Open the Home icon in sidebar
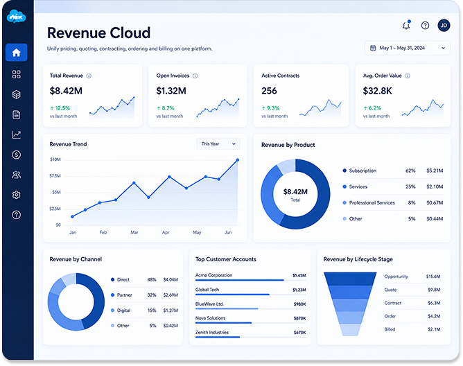This screenshot has height=366, width=463. (x=16, y=53)
